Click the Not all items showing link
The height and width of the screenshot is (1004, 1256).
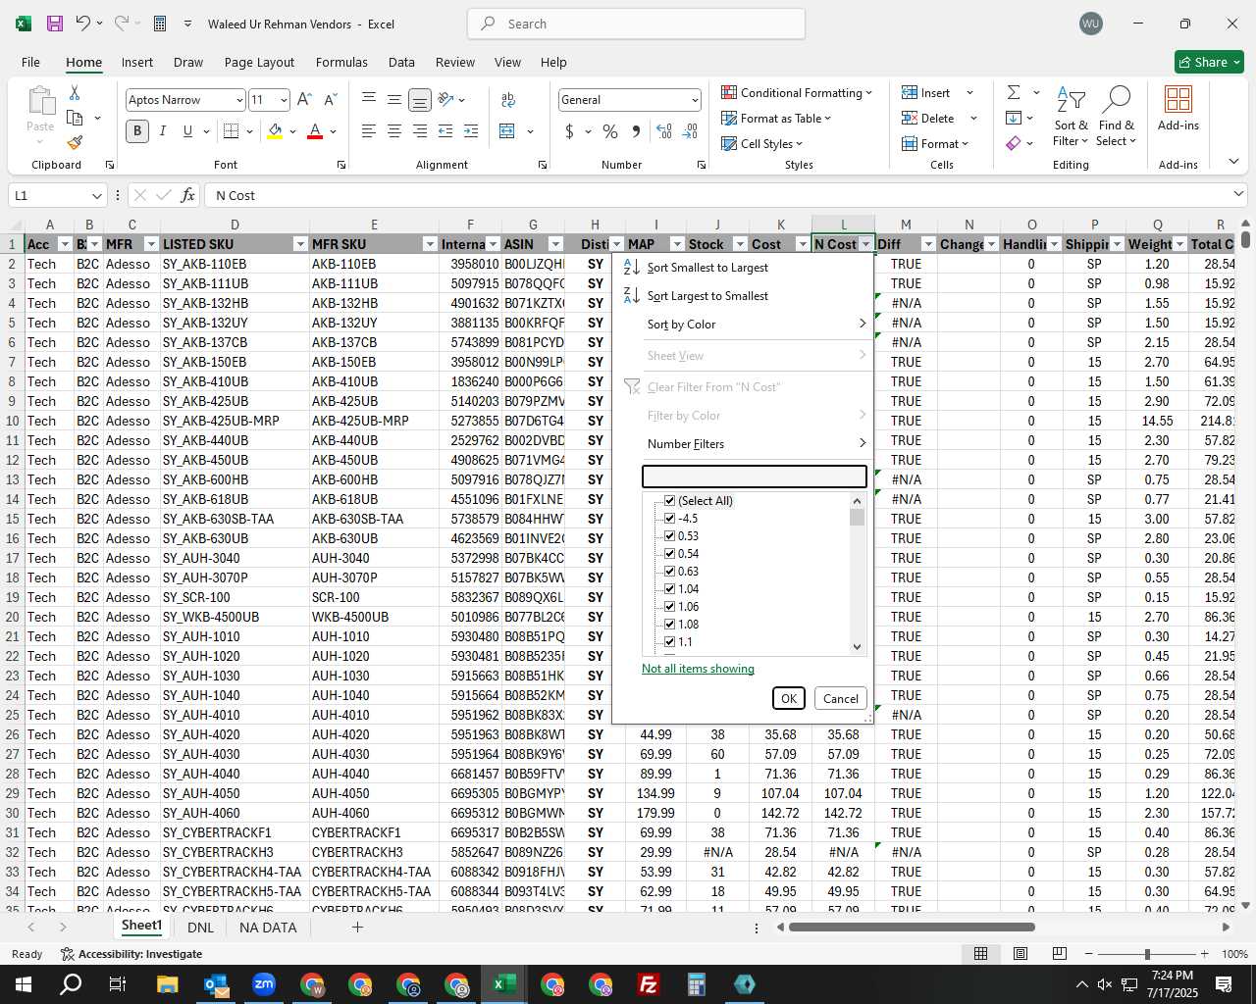[698, 669]
